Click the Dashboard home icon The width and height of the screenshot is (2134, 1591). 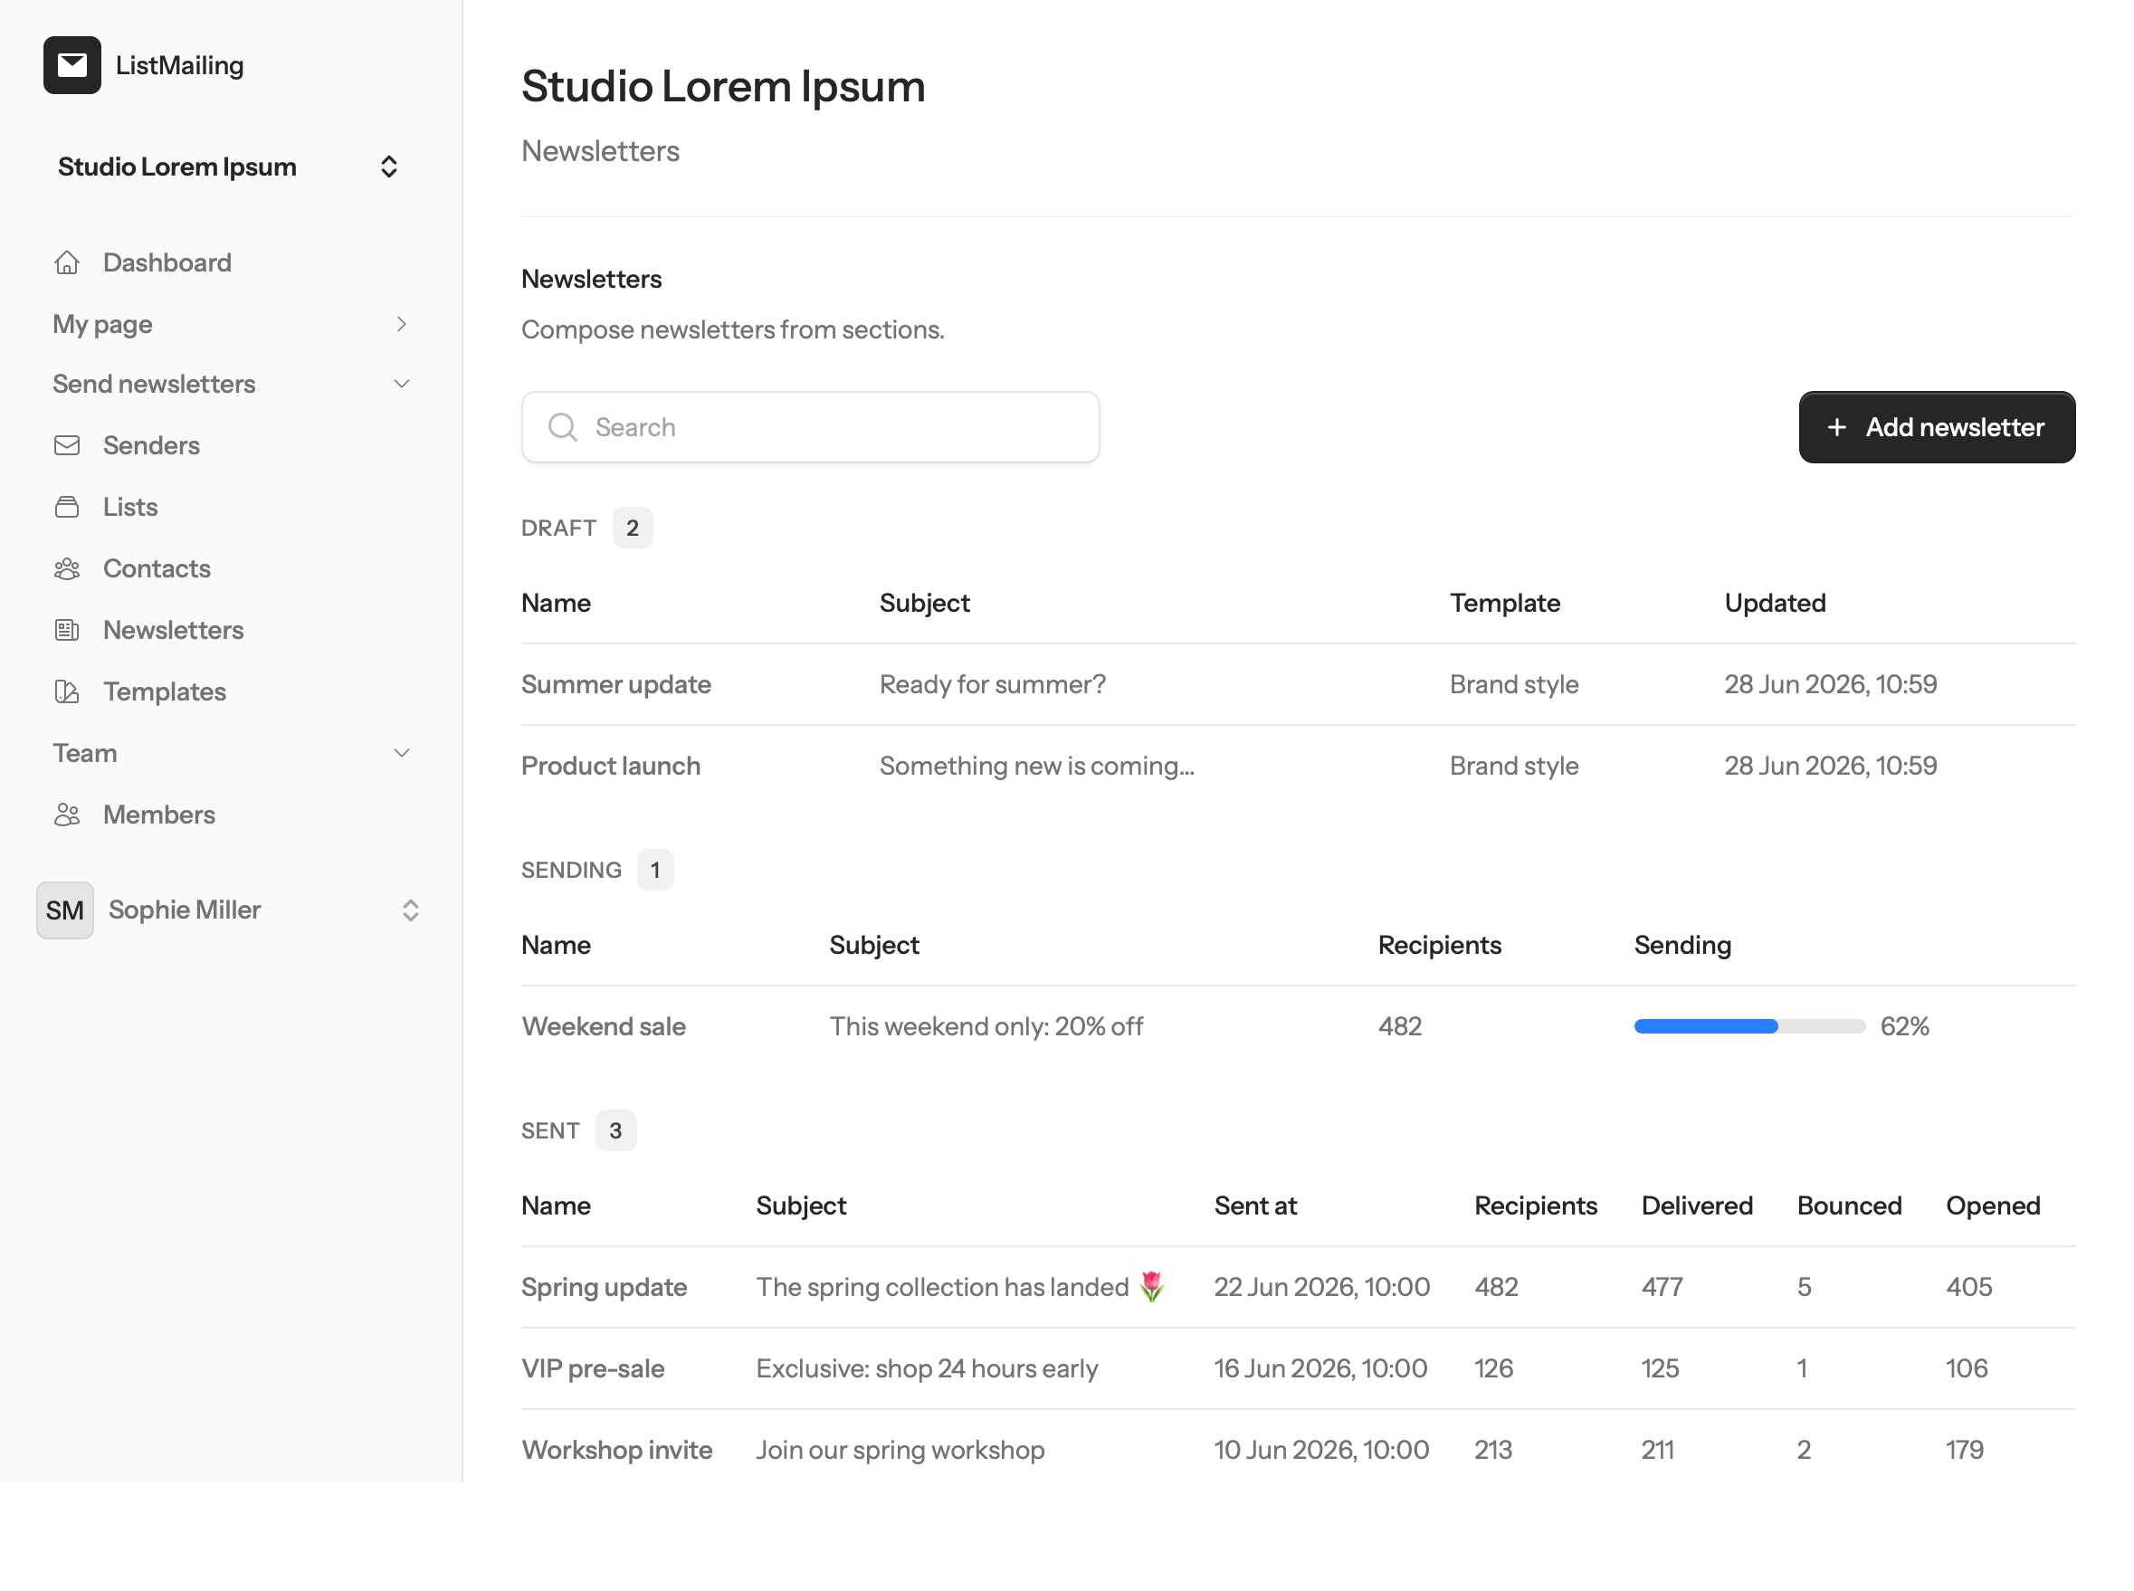[x=66, y=263]
